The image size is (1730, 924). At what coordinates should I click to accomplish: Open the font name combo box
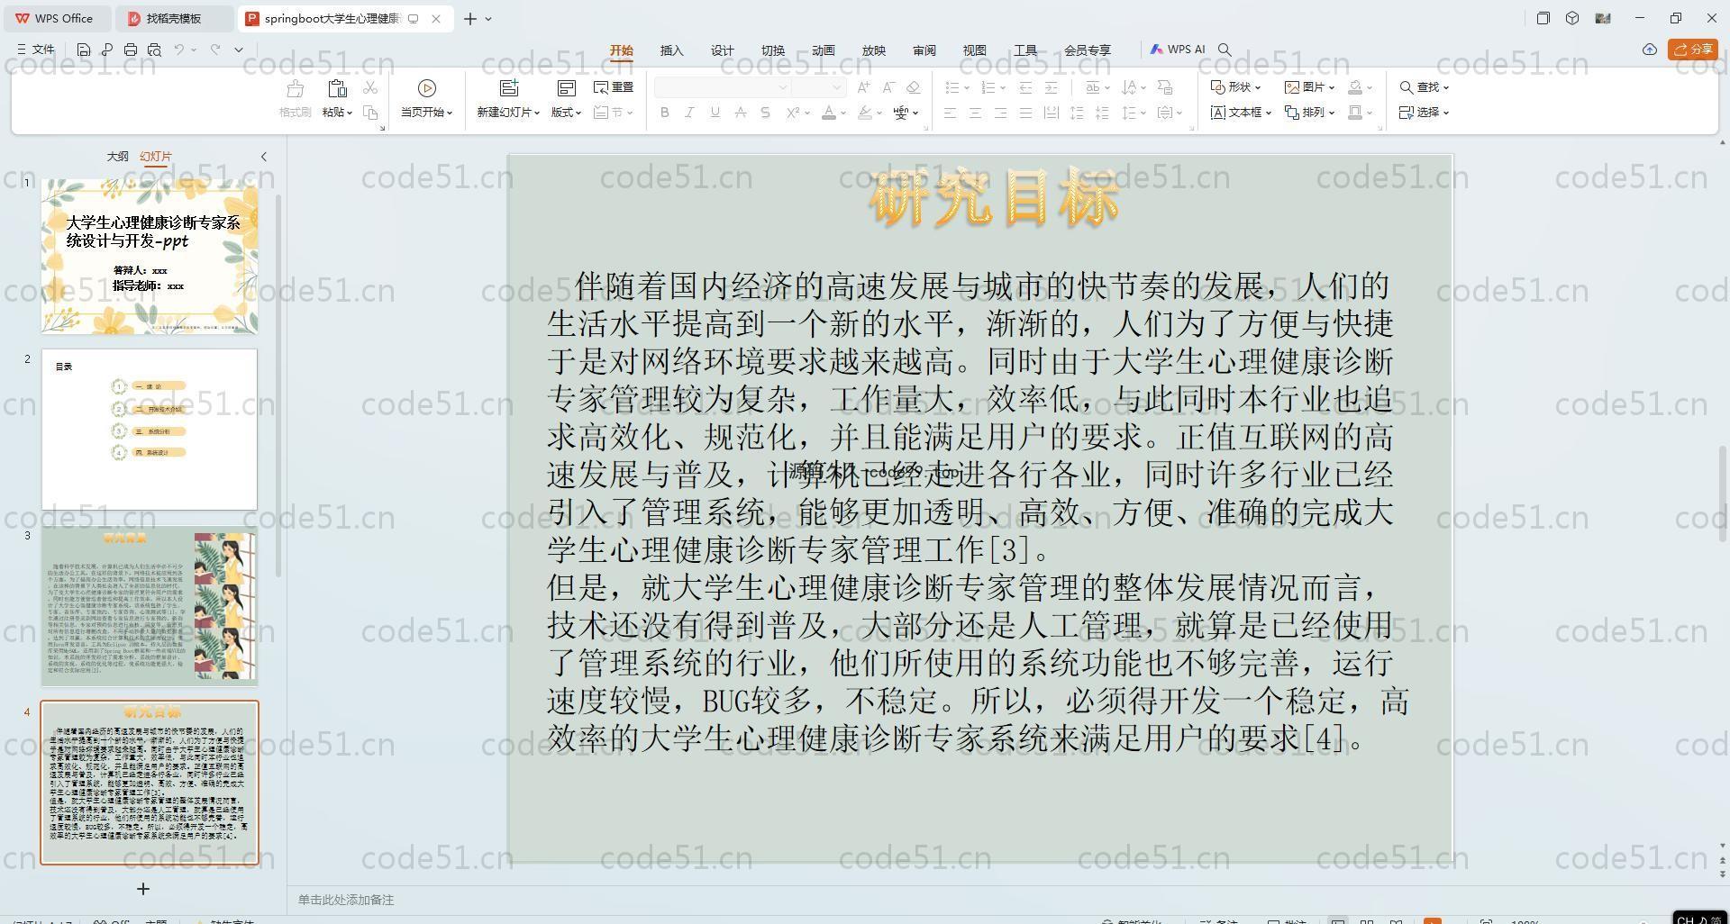tap(723, 87)
